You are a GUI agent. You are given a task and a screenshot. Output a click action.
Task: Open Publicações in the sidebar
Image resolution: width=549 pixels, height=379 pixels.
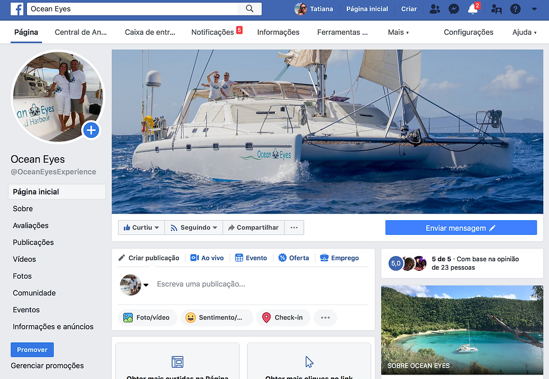tap(33, 242)
